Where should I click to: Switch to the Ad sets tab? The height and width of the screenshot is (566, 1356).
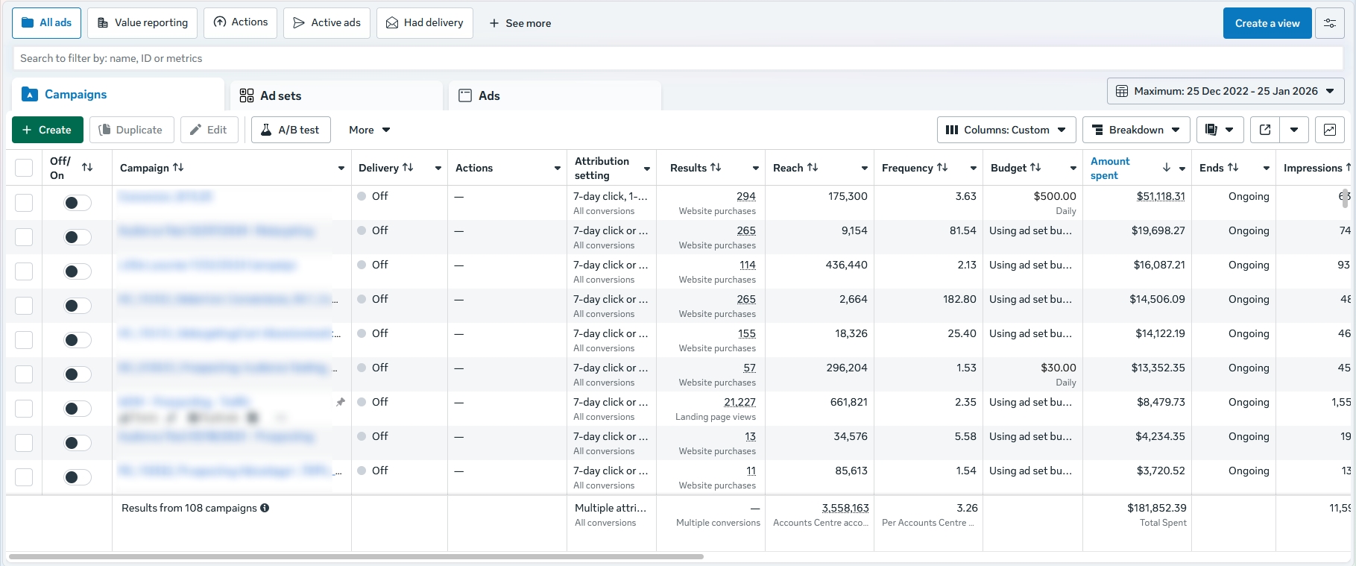pos(280,95)
